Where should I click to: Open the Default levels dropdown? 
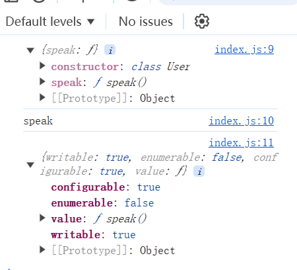click(50, 21)
